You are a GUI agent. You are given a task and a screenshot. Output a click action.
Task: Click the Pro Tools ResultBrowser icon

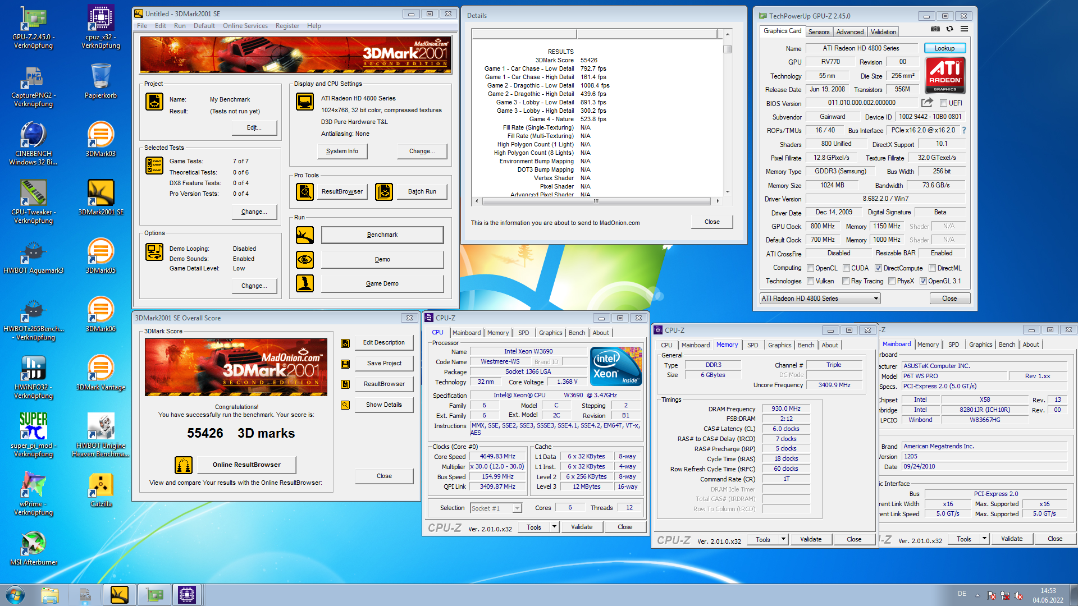click(305, 192)
